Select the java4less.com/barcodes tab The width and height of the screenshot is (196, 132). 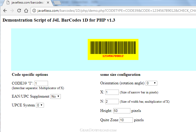tap(27, 3)
